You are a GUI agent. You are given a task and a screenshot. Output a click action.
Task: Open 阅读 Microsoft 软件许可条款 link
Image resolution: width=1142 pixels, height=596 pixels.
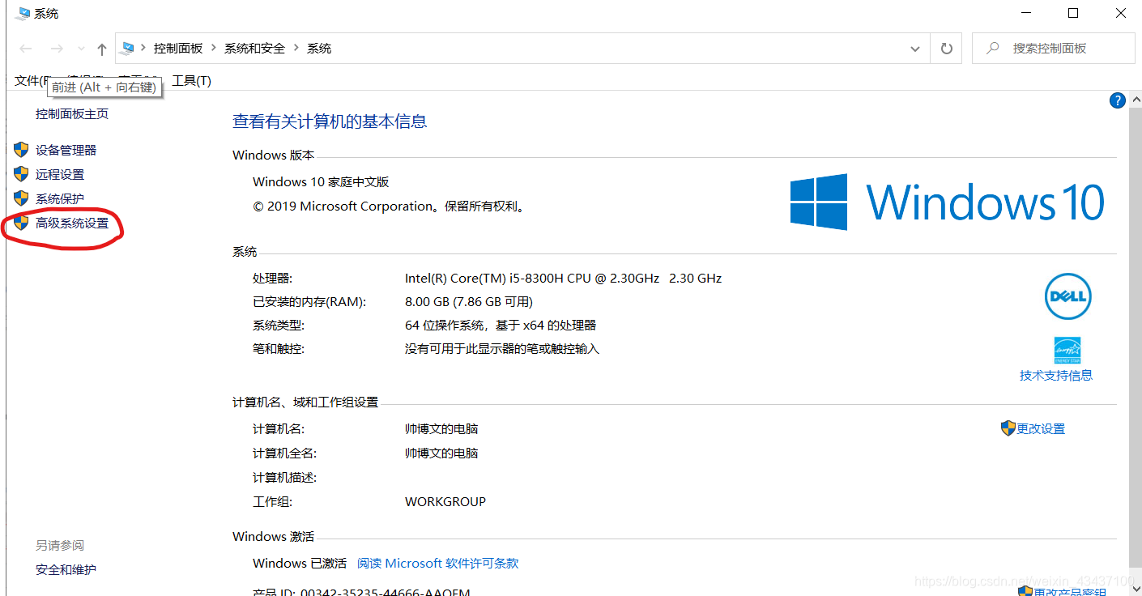[x=438, y=564]
